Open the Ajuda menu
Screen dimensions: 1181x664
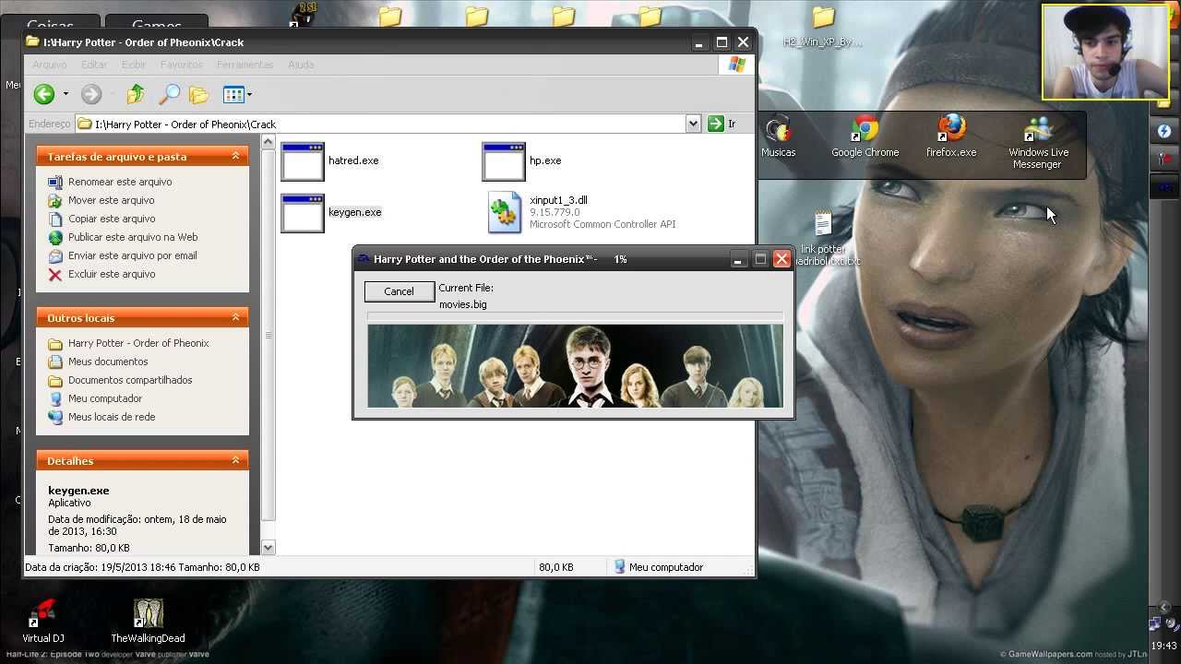[x=301, y=65]
